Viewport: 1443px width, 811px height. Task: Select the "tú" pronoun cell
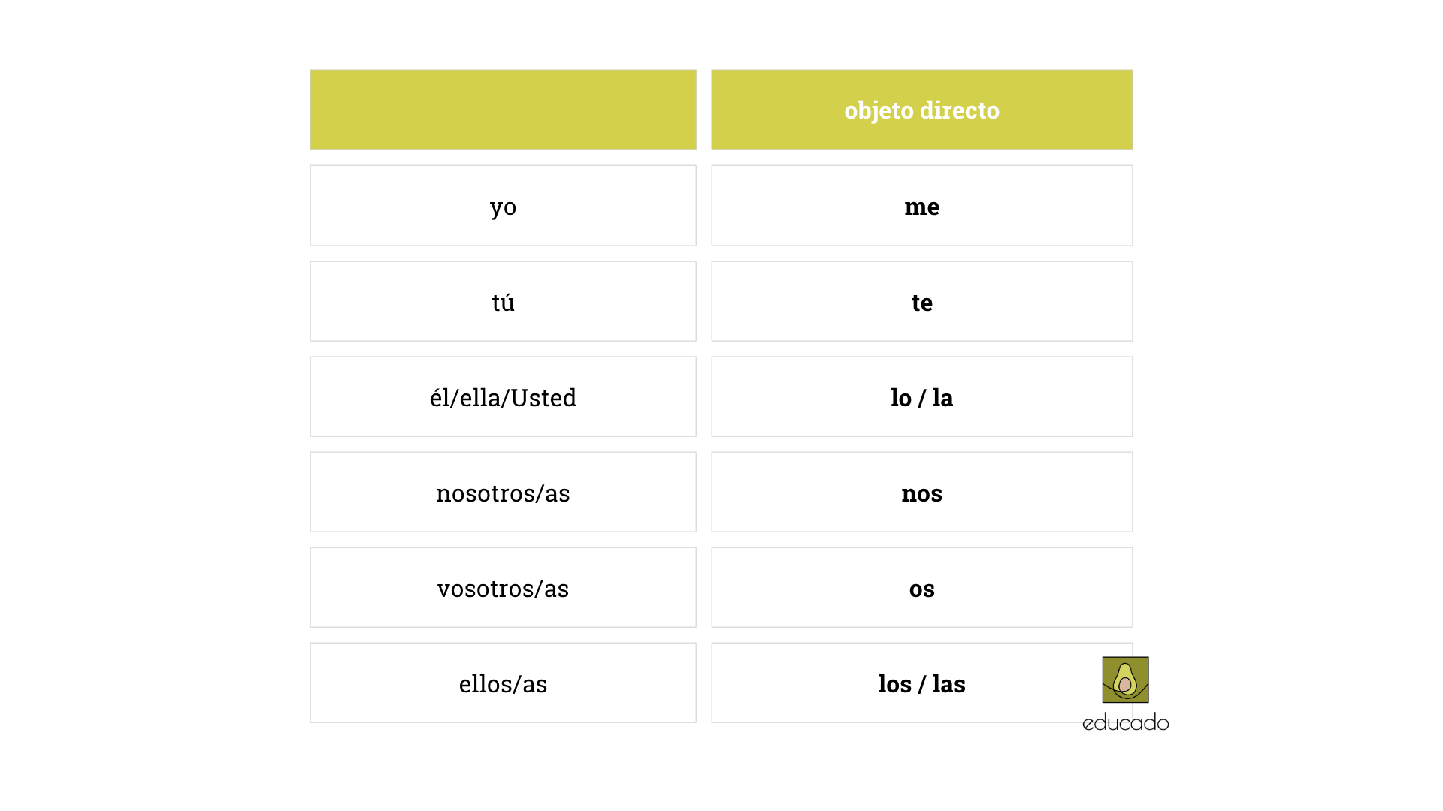tap(503, 302)
